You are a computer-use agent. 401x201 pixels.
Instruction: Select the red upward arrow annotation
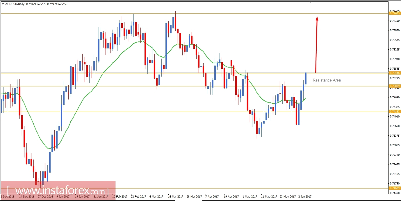pos(317,44)
